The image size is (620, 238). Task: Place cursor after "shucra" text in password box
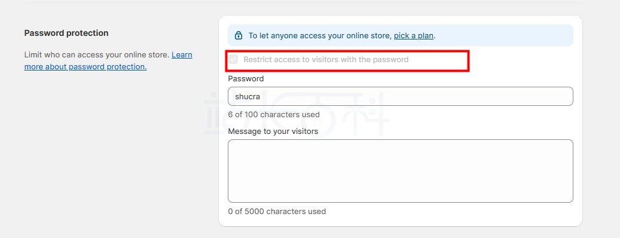[x=261, y=96]
